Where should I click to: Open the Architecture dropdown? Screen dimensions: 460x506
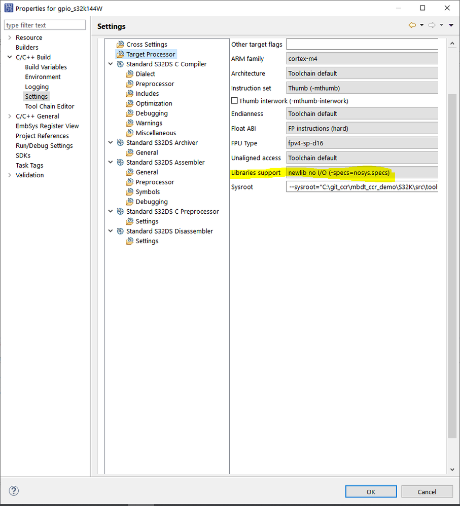click(362, 73)
